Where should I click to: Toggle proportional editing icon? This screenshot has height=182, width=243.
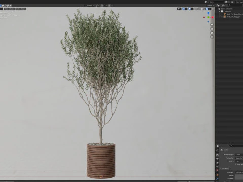(109, 6)
